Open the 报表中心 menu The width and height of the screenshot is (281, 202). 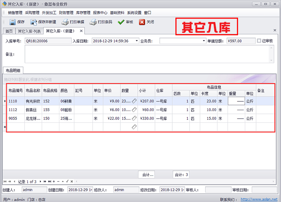pyautogui.click(x=101, y=12)
